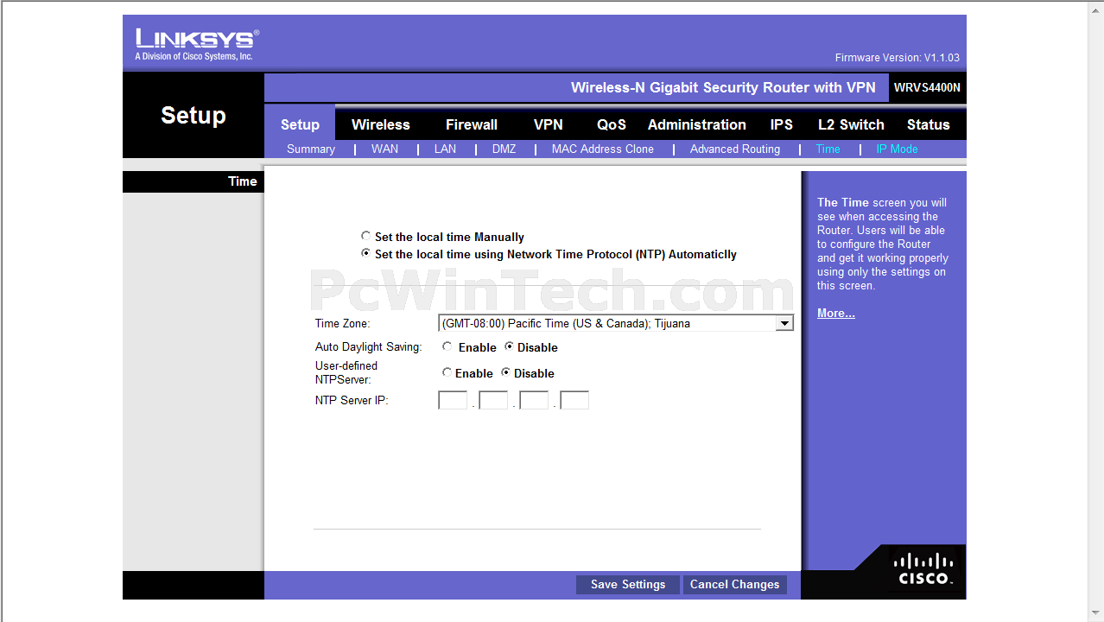This screenshot has height=622, width=1104.
Task: Open the Time Zone dropdown
Action: point(616,323)
